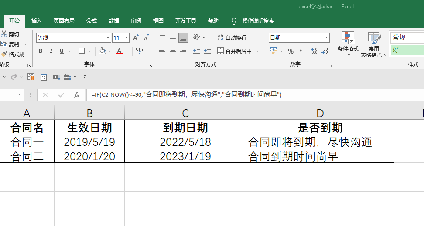424x226 pixels.
Task: Switch to the 视图 tab
Action: tap(158, 21)
